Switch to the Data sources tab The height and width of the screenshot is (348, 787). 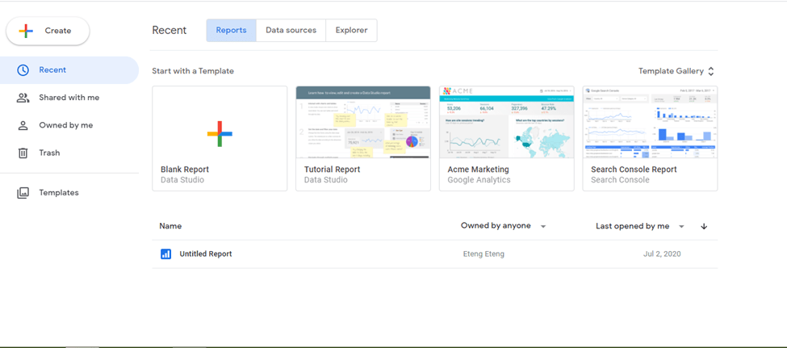tap(291, 30)
